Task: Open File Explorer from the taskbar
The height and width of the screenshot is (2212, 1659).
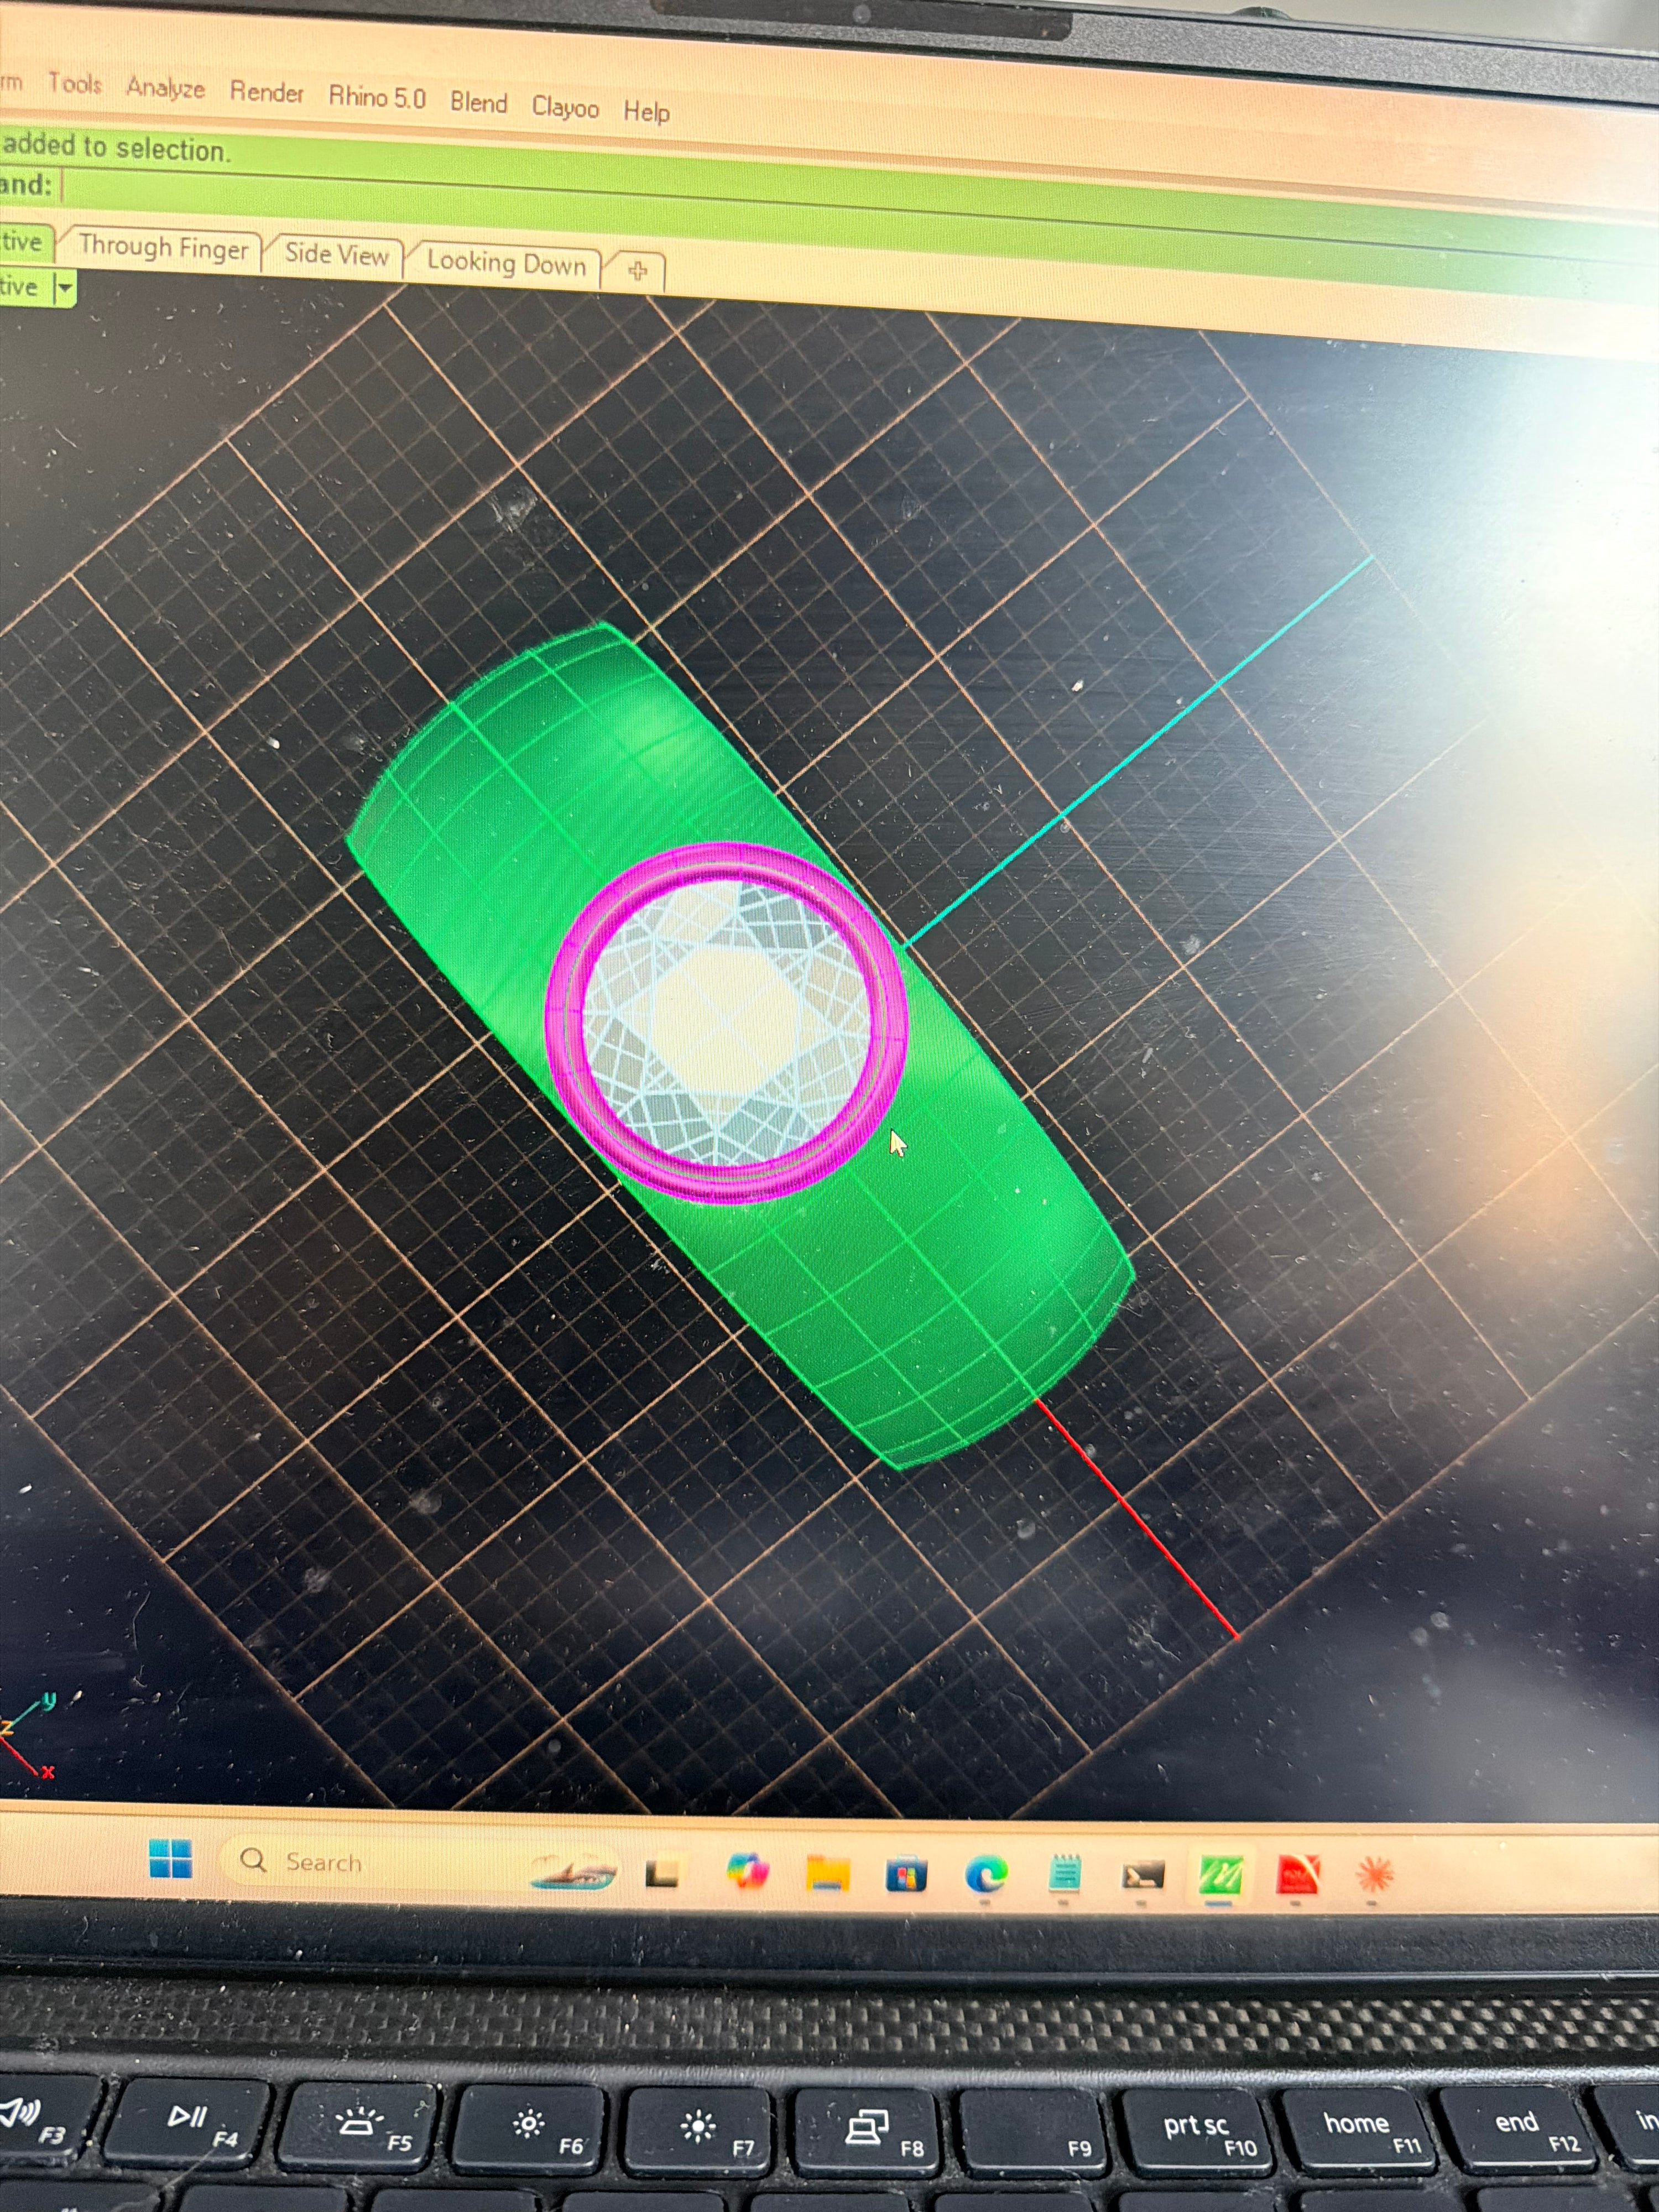Action: click(x=828, y=1873)
